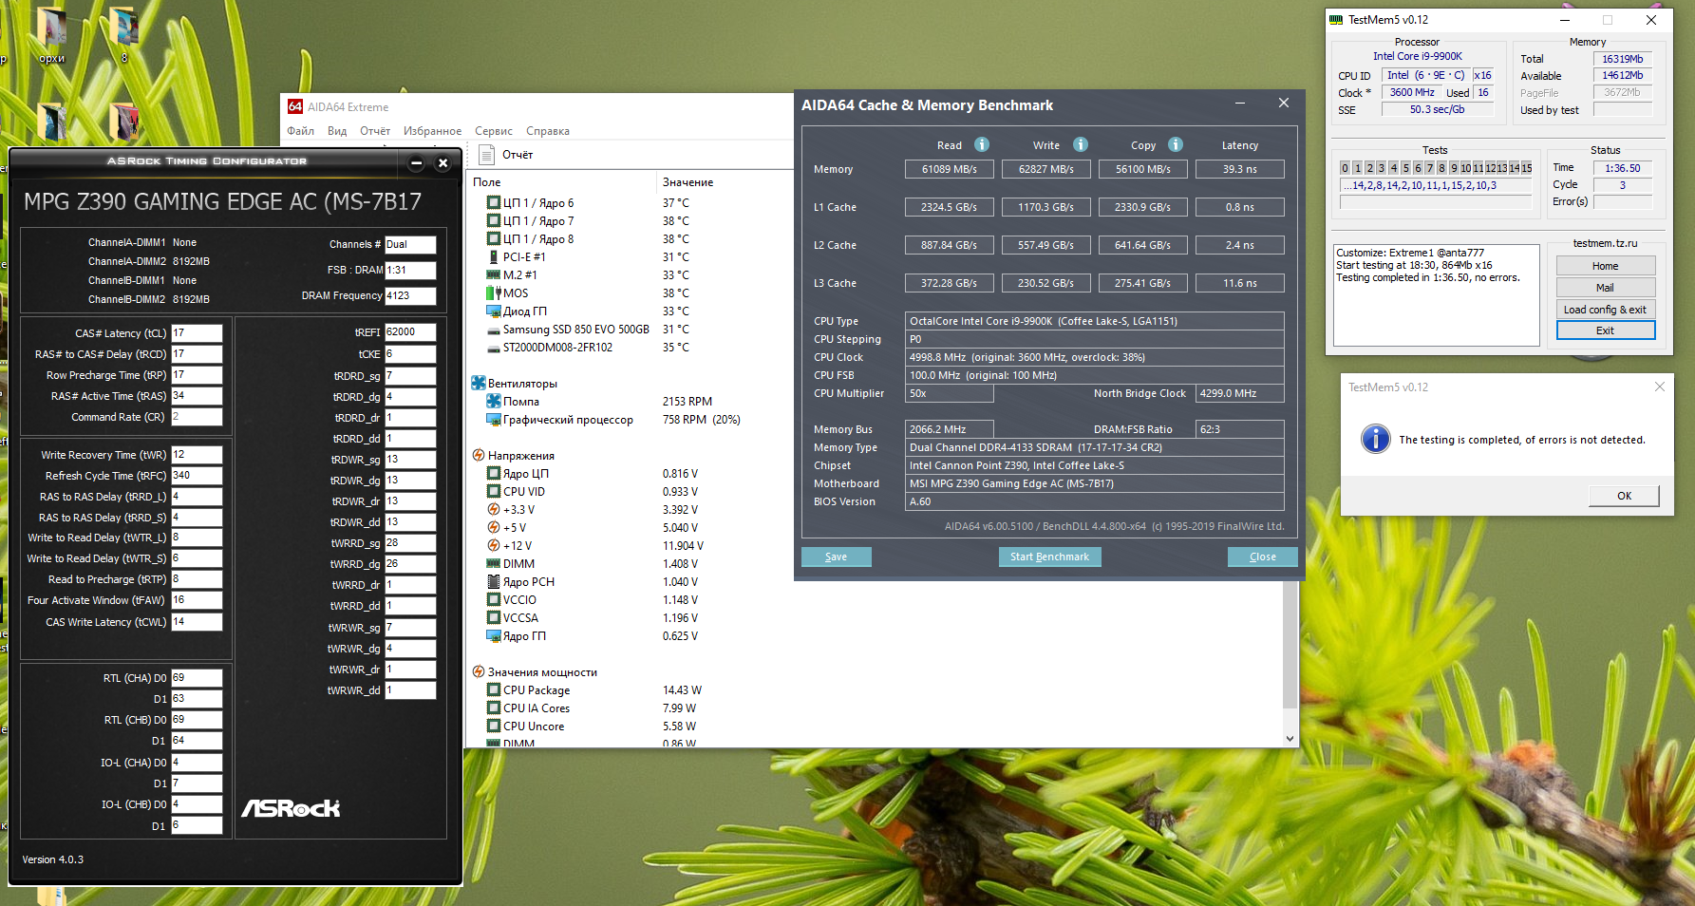
Task: Click the CAS# Latency (tCL) value field
Action: coord(197,333)
